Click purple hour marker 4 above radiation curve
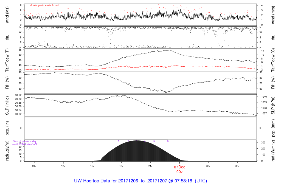 [x=145, y=141]
